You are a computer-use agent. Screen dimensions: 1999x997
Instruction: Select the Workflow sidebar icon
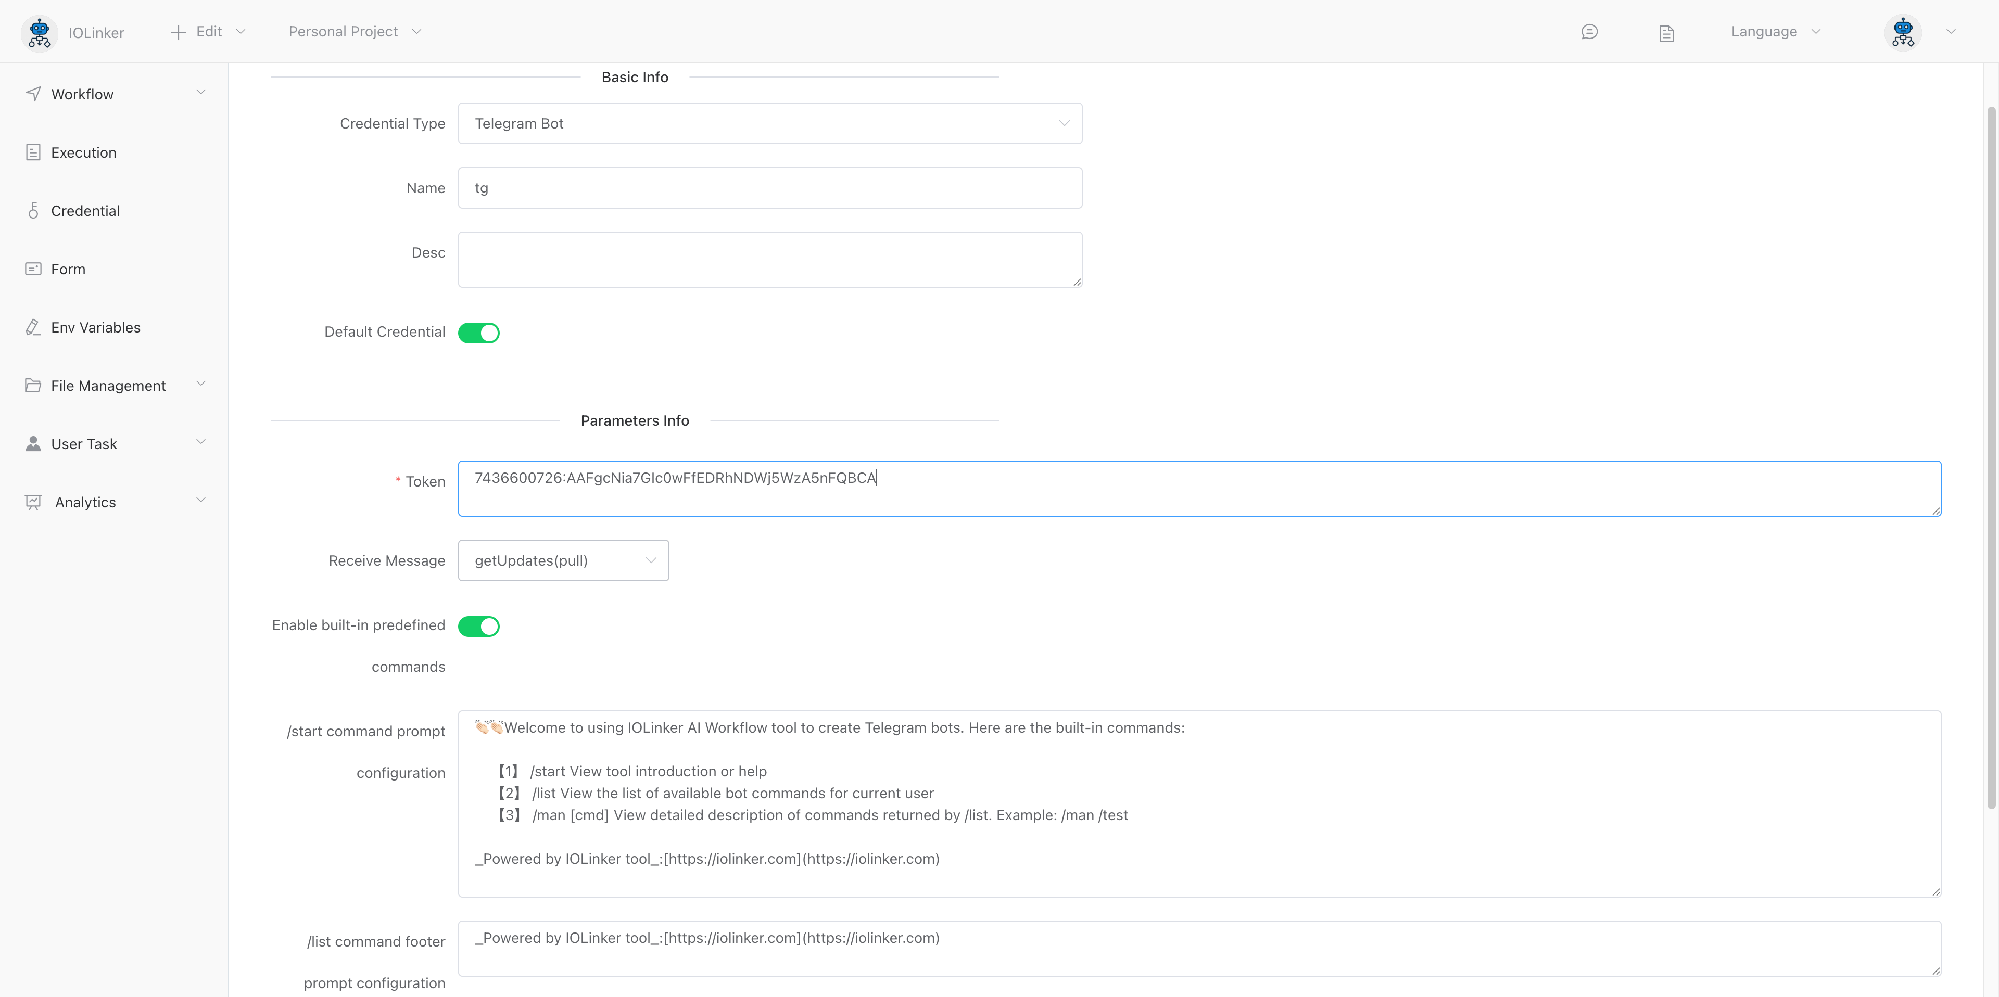coord(33,93)
